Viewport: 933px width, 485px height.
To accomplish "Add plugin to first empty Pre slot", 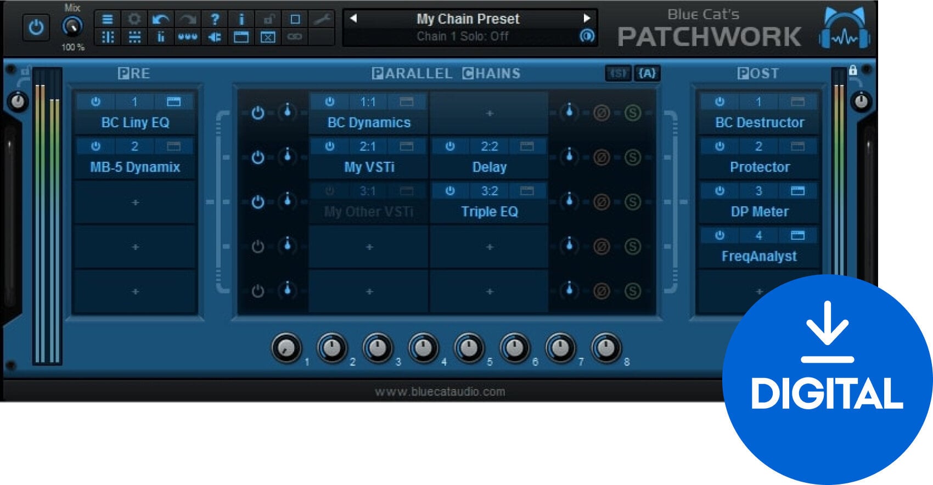I will click(135, 202).
